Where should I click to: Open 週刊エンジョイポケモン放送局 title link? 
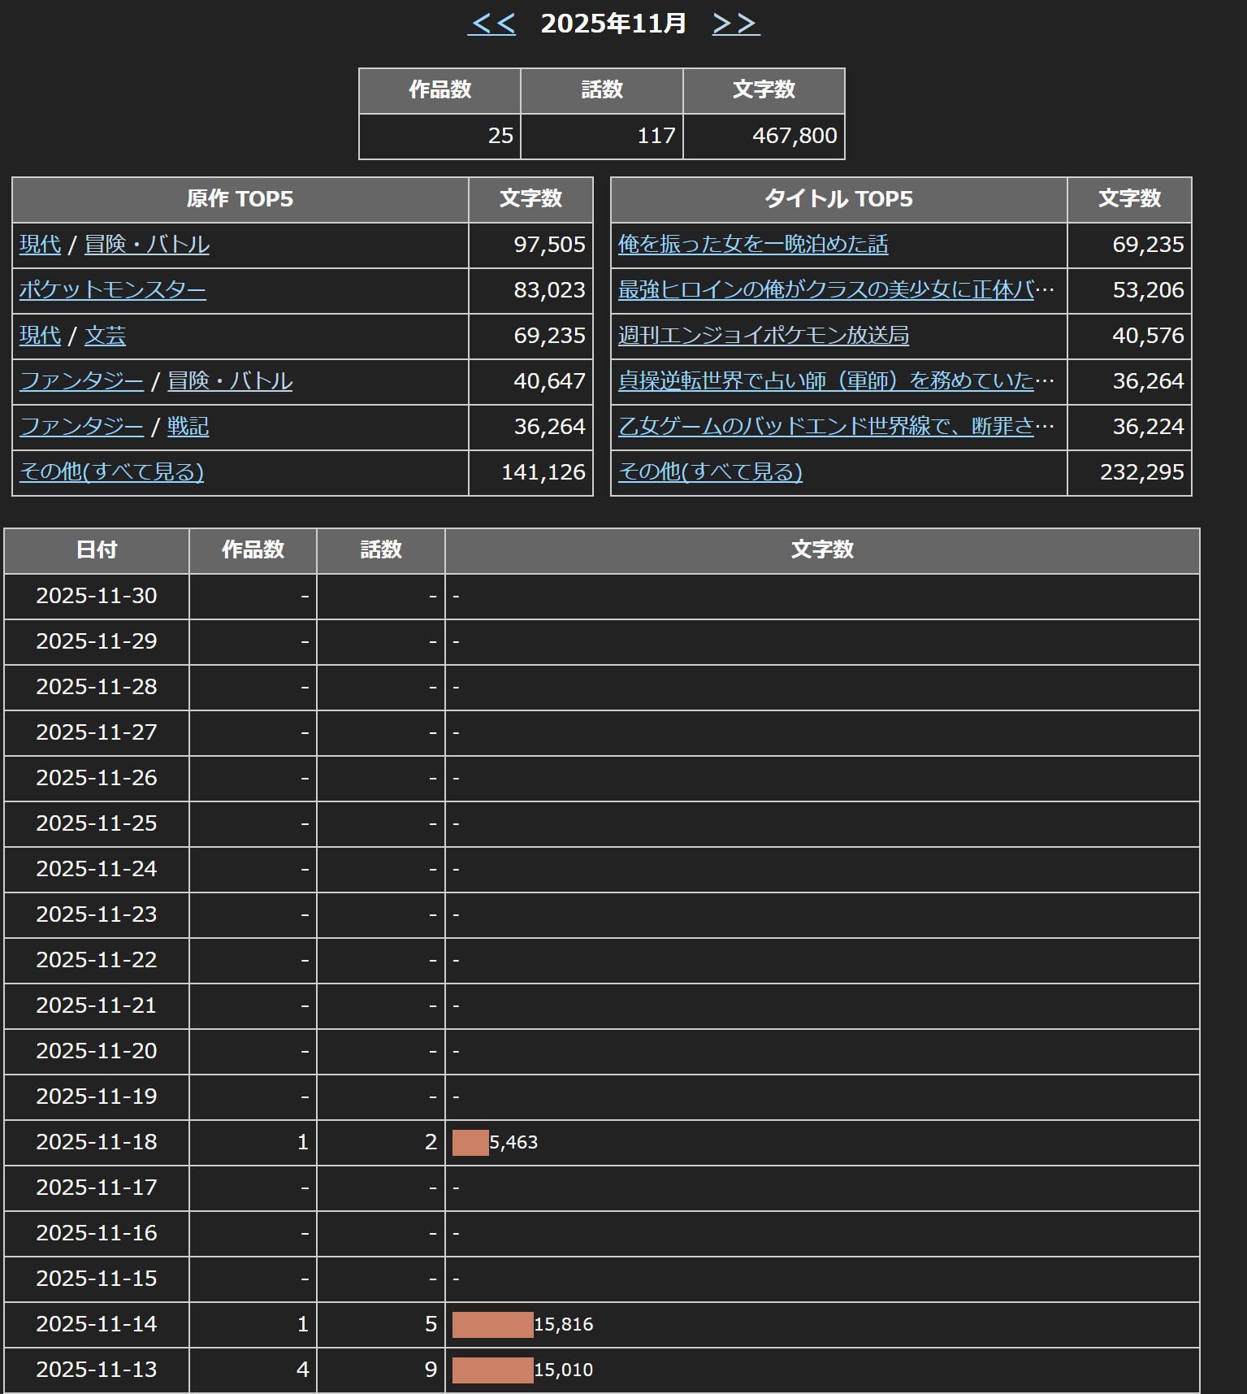tap(763, 336)
